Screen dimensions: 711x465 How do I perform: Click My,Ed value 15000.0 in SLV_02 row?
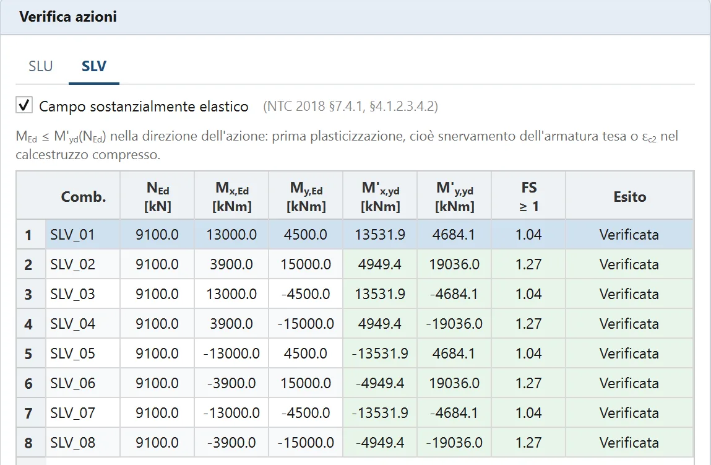(x=306, y=264)
